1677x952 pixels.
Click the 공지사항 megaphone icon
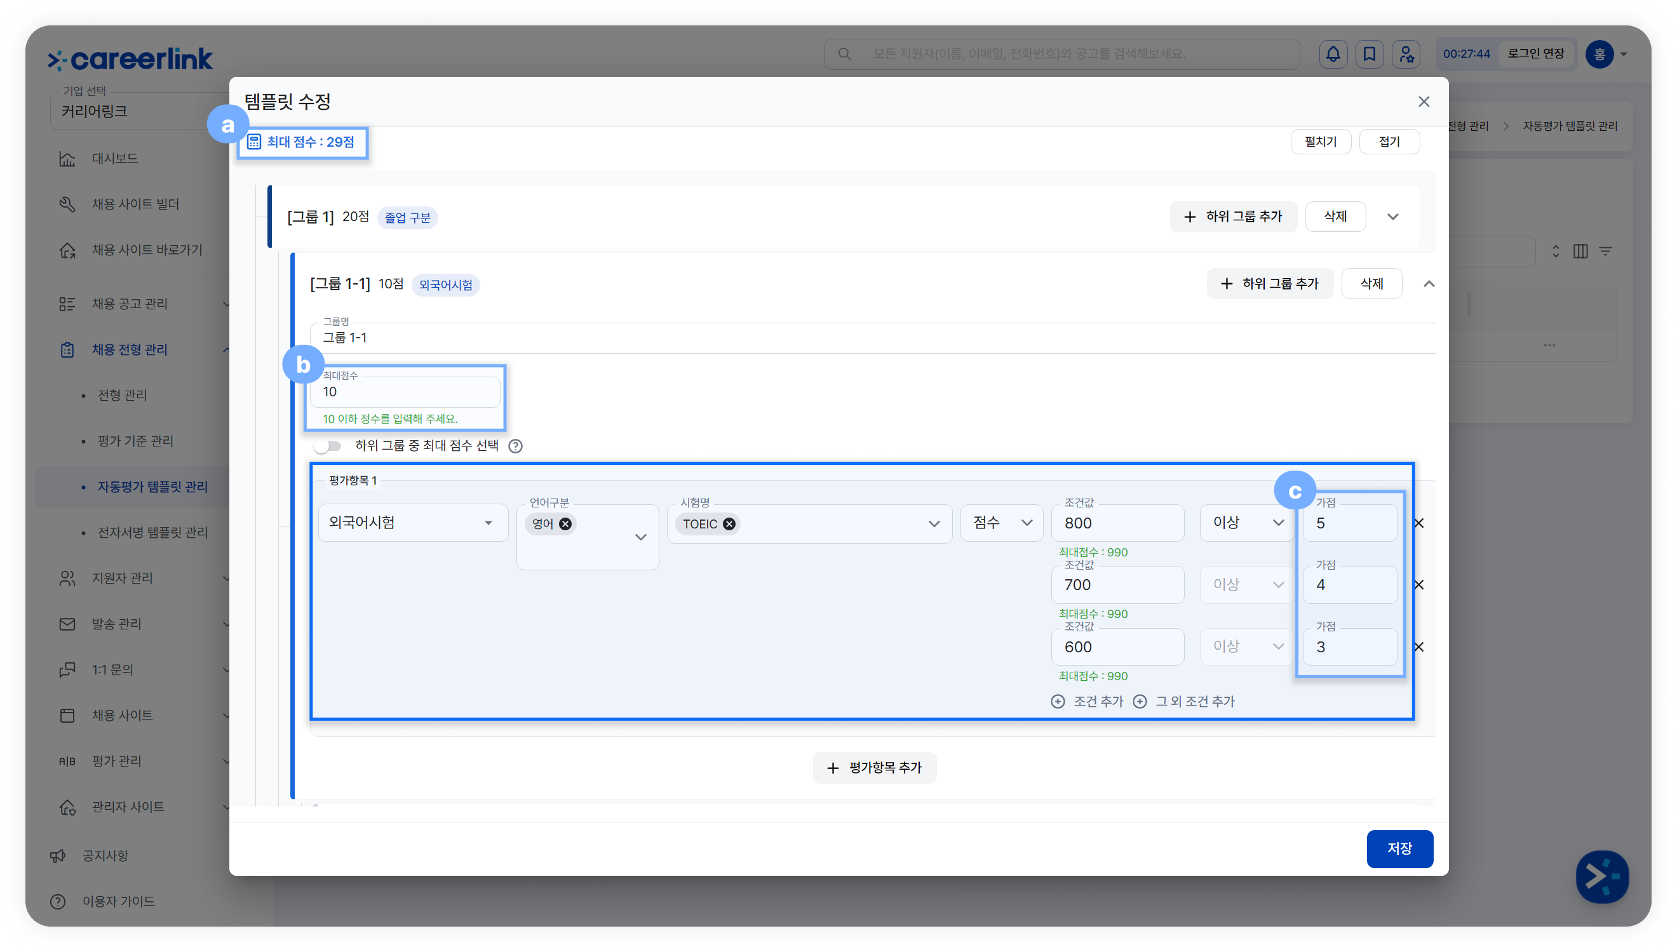click(x=58, y=857)
